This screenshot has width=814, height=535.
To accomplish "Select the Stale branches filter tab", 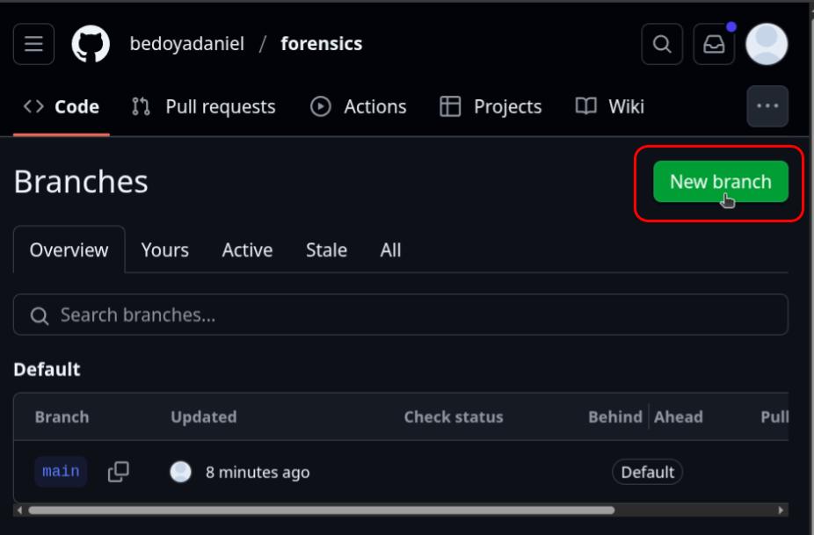I will pyautogui.click(x=326, y=250).
